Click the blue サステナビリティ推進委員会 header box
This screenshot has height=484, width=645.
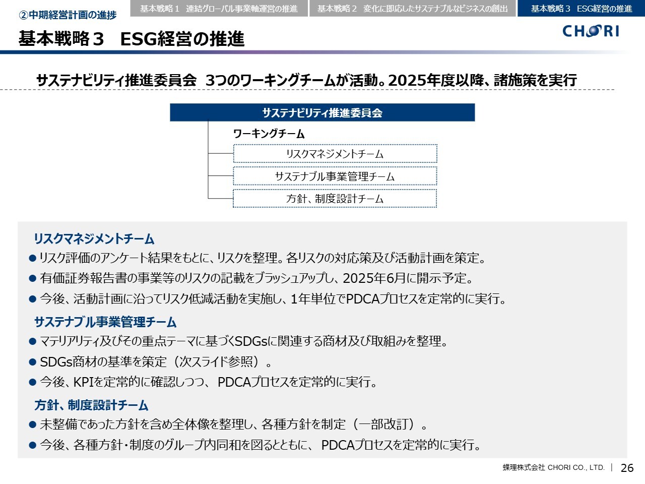[322, 112]
